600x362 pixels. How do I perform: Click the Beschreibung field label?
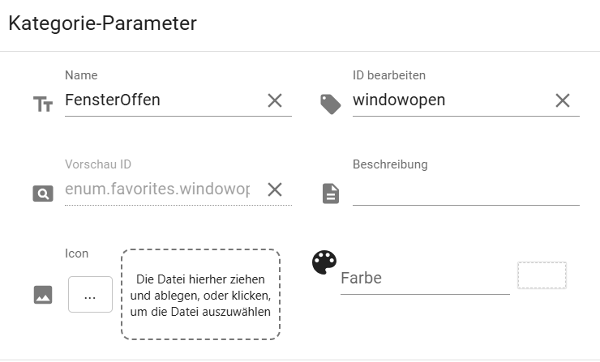390,164
